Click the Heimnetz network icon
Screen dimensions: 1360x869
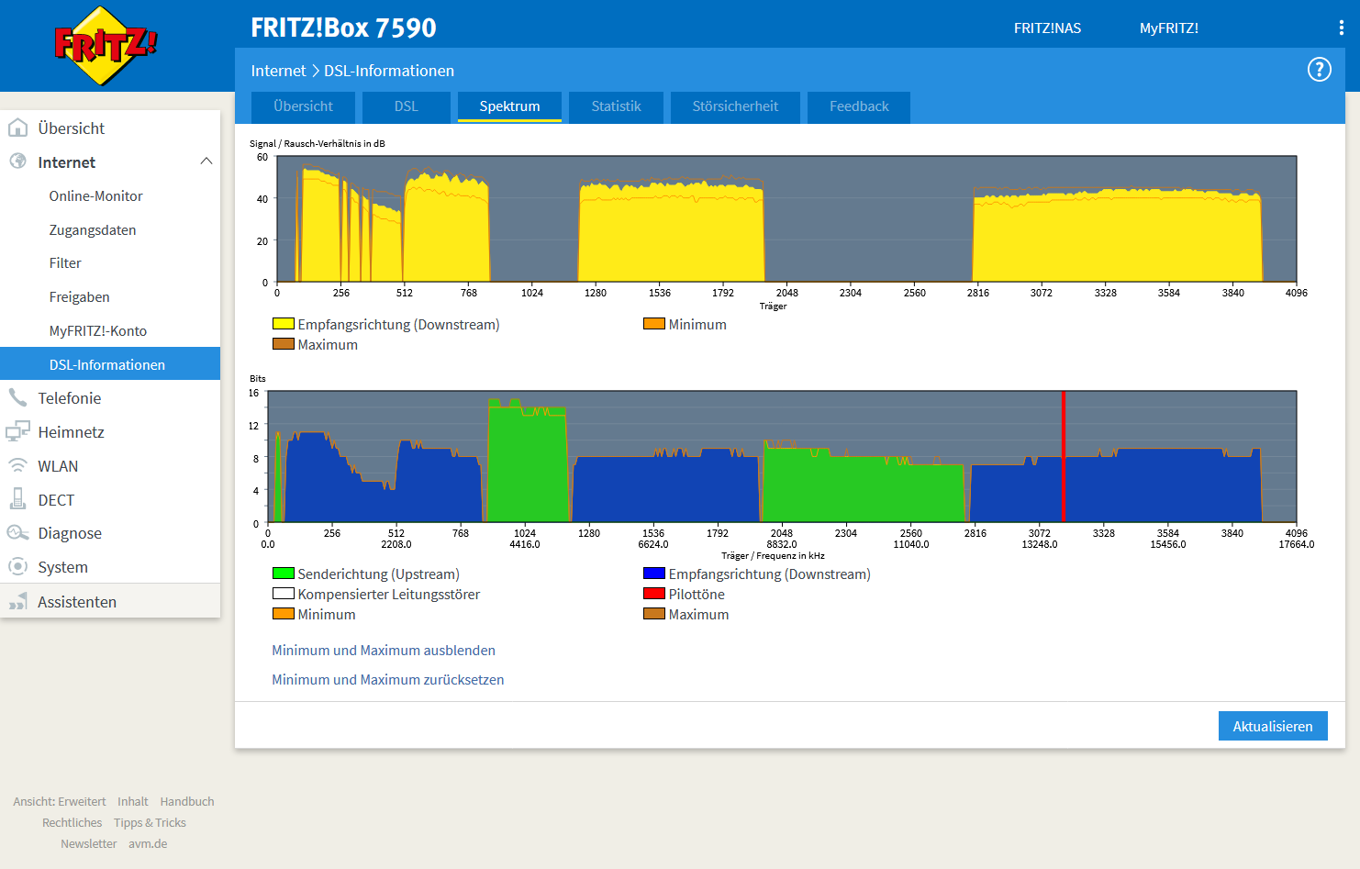coord(17,431)
